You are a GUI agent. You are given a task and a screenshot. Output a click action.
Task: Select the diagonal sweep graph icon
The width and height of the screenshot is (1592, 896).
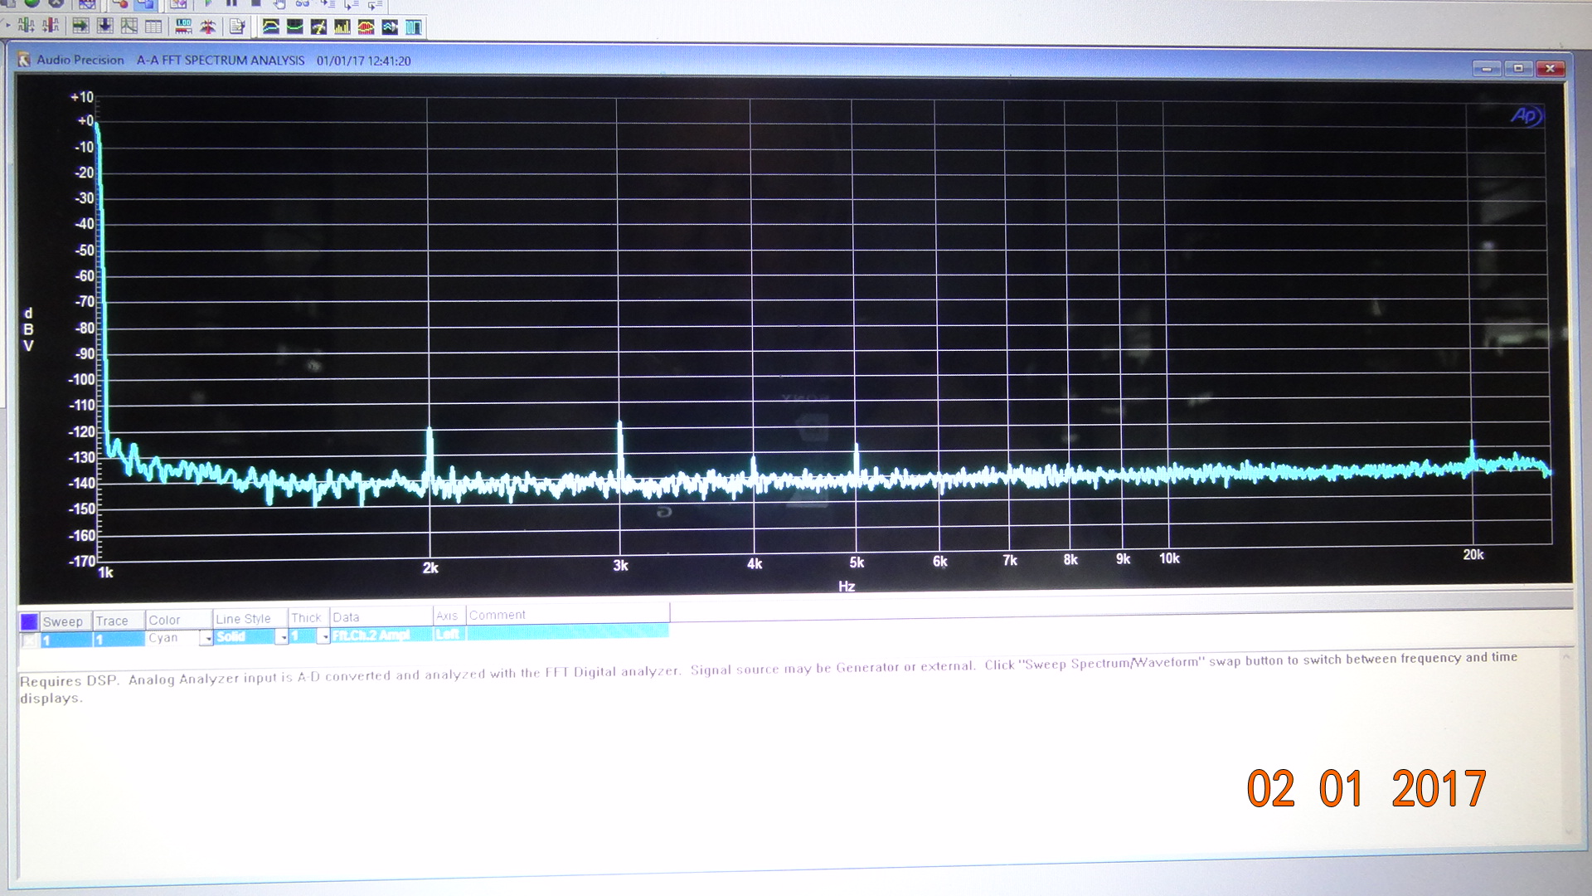click(319, 27)
